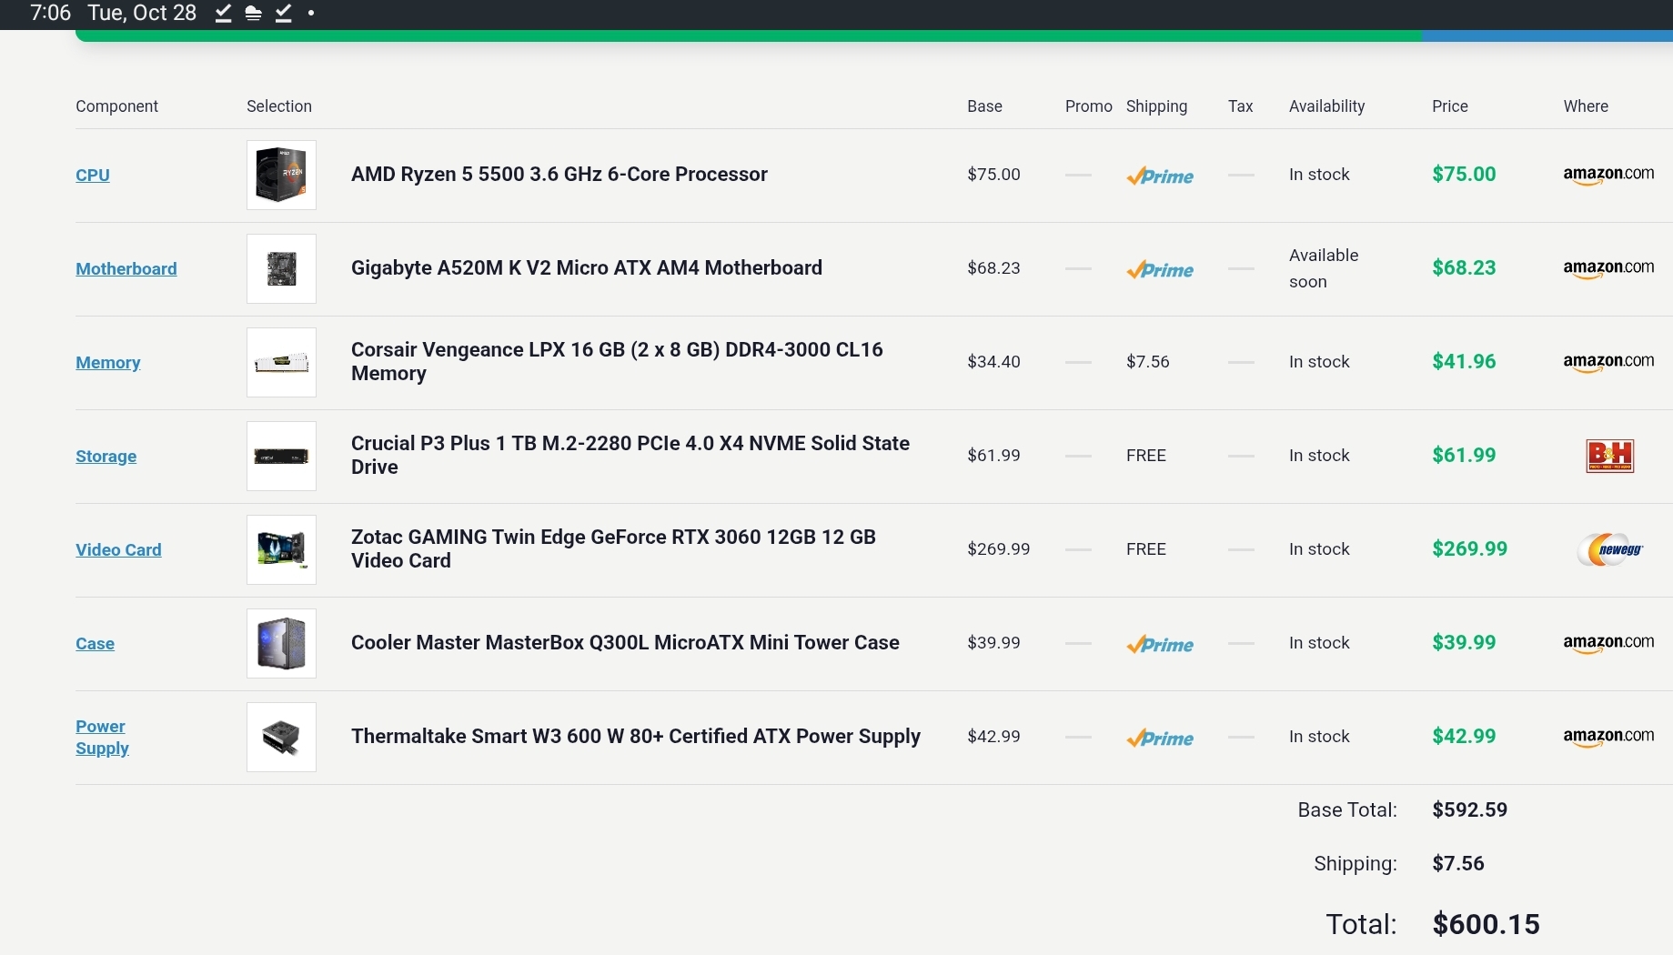1673x955 pixels.
Task: Click the Prime shipping icon for the CPU
Action: click(1160, 176)
